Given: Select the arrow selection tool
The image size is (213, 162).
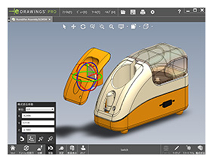Looking at the screenshot, I should (64, 26).
